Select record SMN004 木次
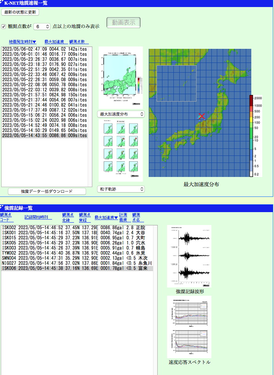The image size is (274, 375). (x=77, y=258)
